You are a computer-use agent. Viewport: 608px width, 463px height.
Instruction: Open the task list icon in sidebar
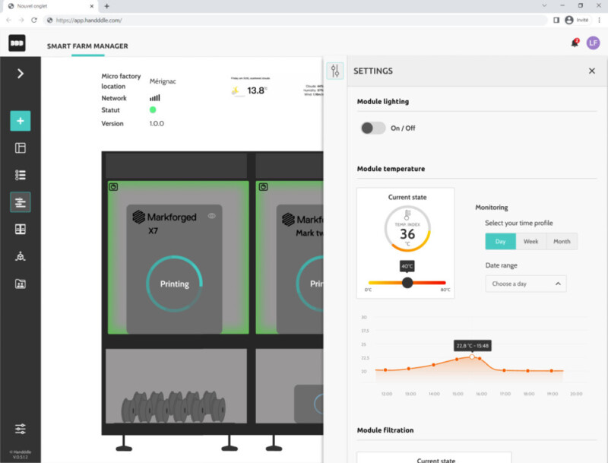pos(21,175)
